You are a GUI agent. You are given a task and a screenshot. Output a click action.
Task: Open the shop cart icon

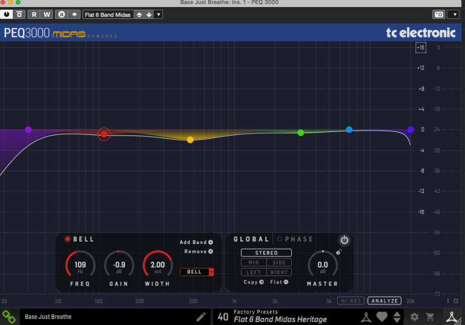click(430, 317)
